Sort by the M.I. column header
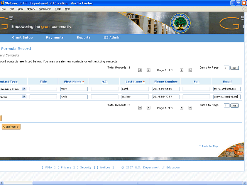The width and height of the screenshot is (247, 185). coord(105,82)
